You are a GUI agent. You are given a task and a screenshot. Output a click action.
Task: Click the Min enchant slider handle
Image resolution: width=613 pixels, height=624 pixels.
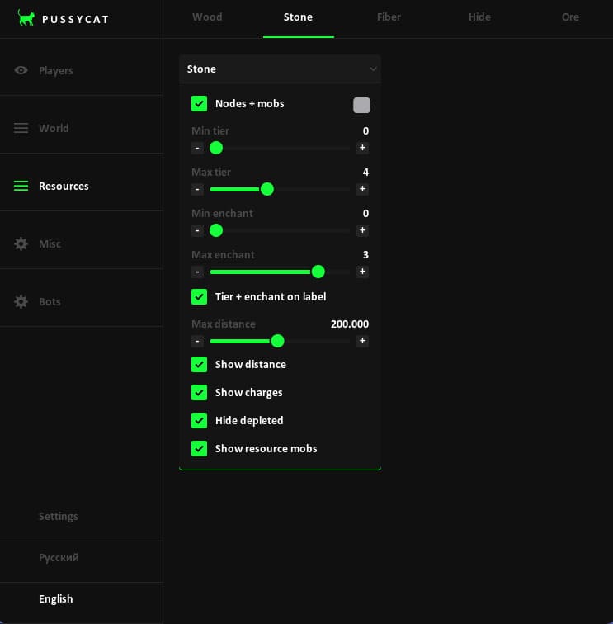(216, 230)
